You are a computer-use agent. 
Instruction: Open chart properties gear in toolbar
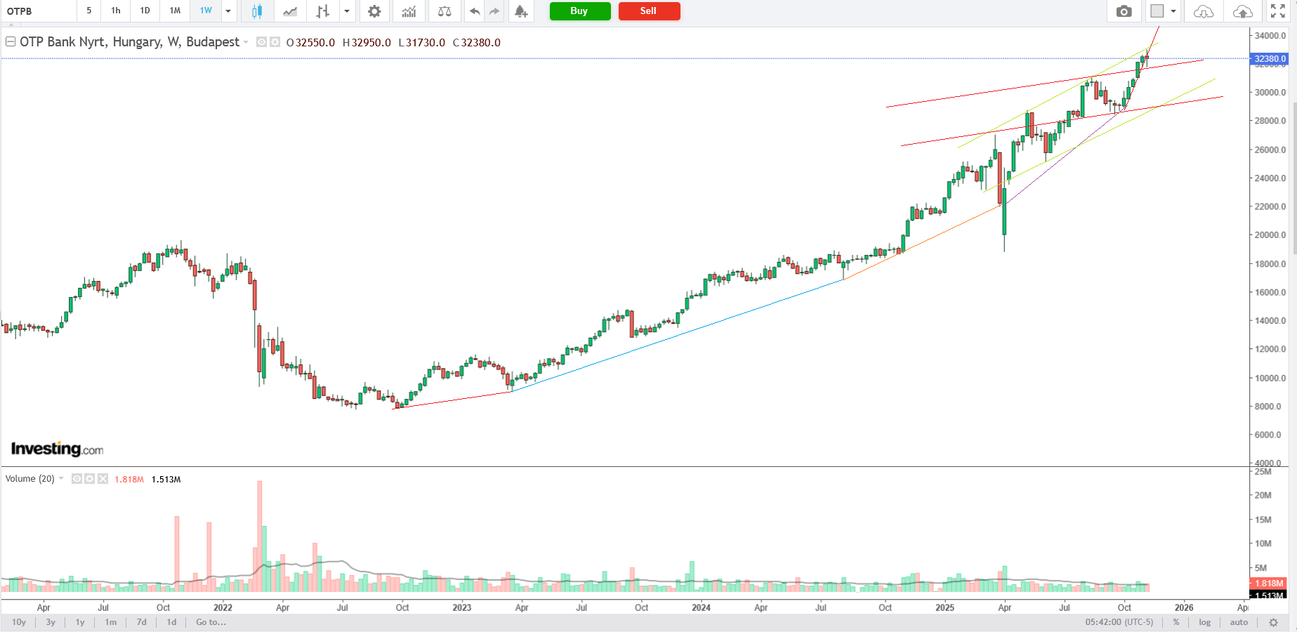(x=374, y=11)
